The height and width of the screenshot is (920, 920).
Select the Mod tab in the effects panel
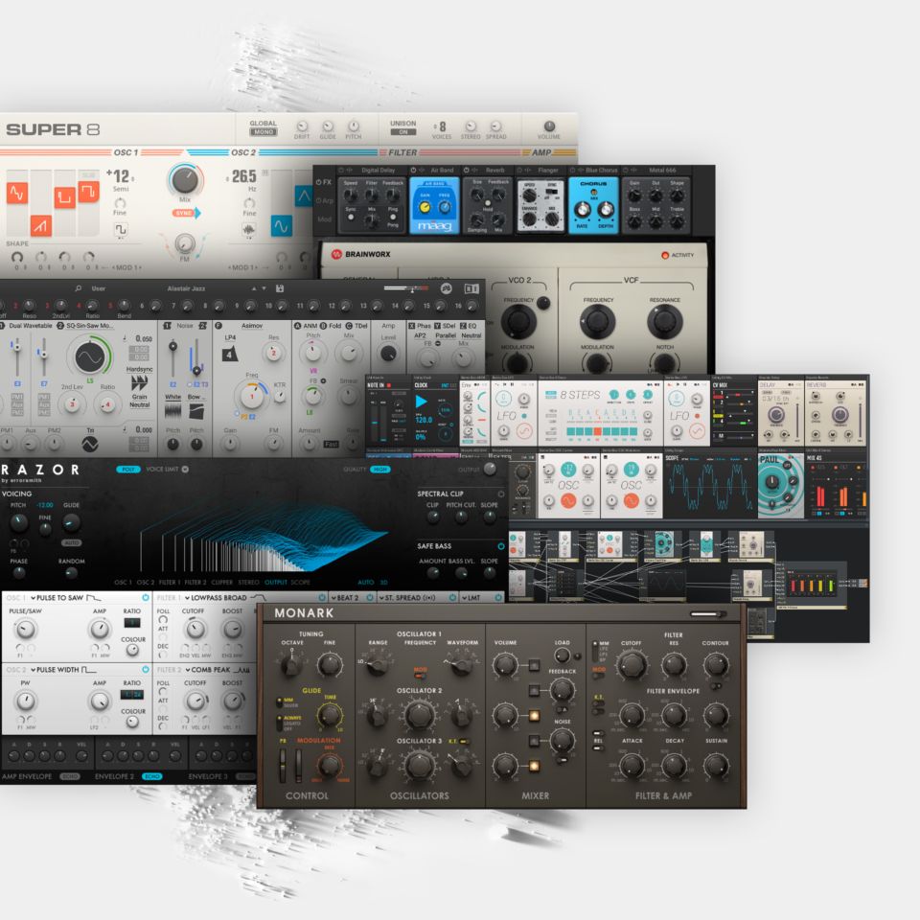click(x=325, y=218)
